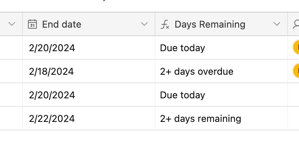Screen dimensions: 299x151
Task: Select the 2+ days overdue cell
Action: (x=221, y=71)
